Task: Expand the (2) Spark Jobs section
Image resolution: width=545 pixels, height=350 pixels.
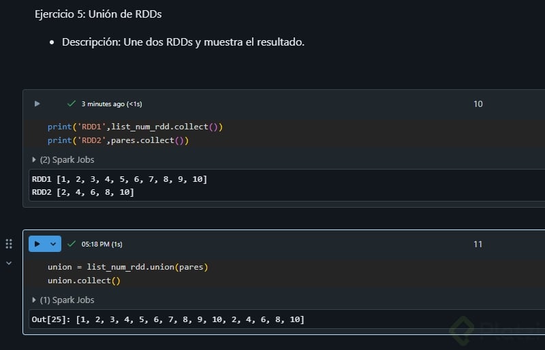Action: (x=63, y=160)
